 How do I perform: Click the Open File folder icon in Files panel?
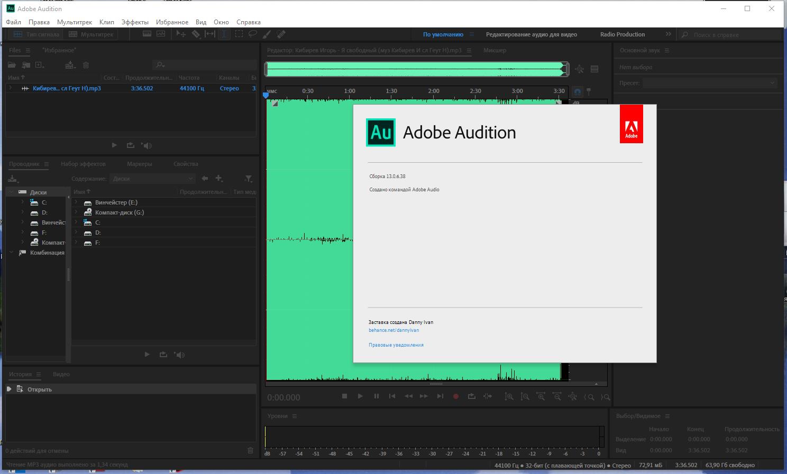tap(12, 65)
